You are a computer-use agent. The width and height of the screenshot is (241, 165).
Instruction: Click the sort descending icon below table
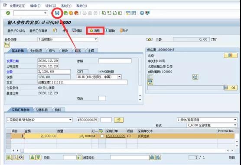pos(38,157)
